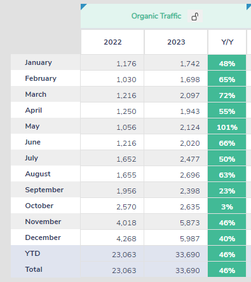
Task: Select the 2023 YTD value 33,690
Action: click(x=187, y=255)
